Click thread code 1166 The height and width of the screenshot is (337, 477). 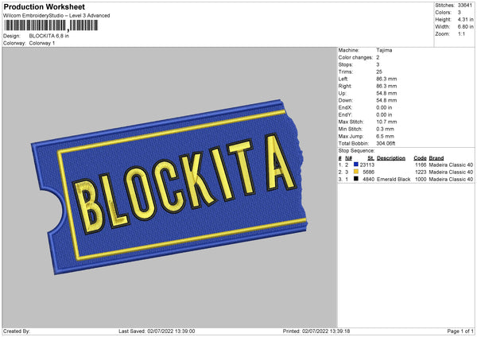(x=421, y=165)
